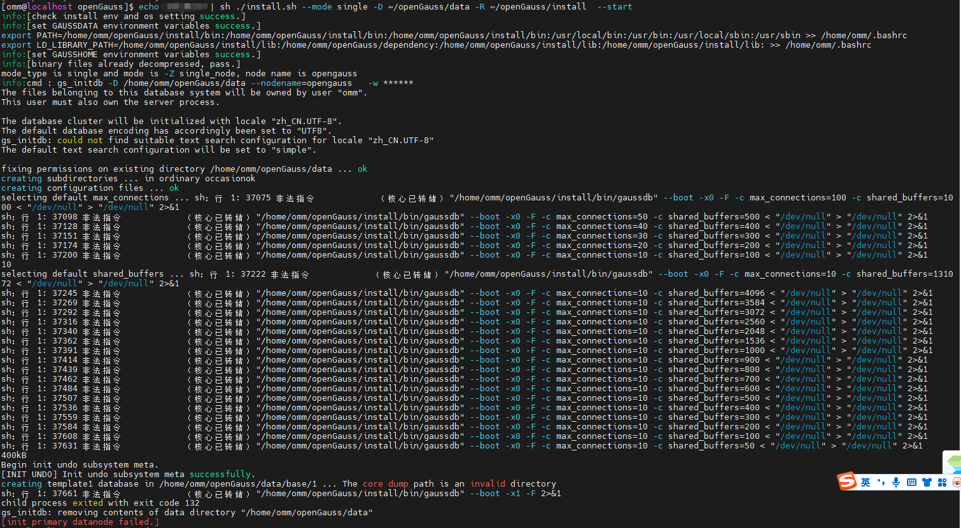Viewport: 961px width, 528px height.
Task: Click the line with process id 37661
Action: click(x=281, y=493)
